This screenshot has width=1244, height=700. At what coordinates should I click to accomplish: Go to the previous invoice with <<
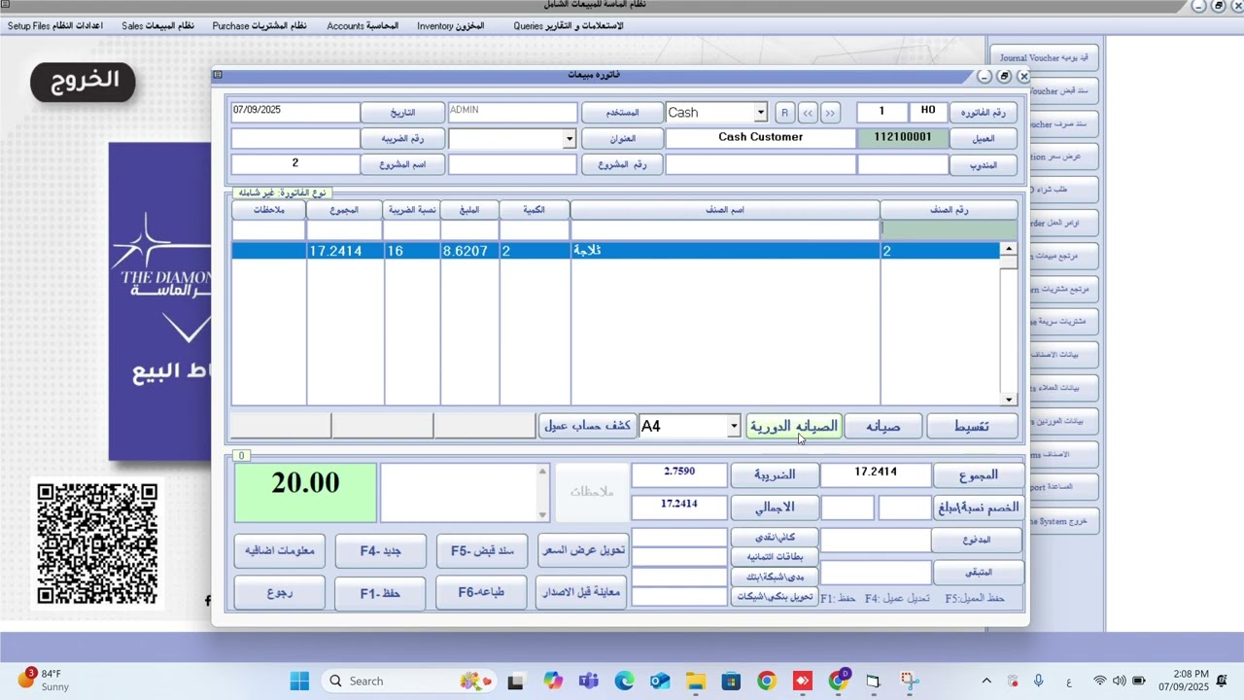(x=808, y=113)
